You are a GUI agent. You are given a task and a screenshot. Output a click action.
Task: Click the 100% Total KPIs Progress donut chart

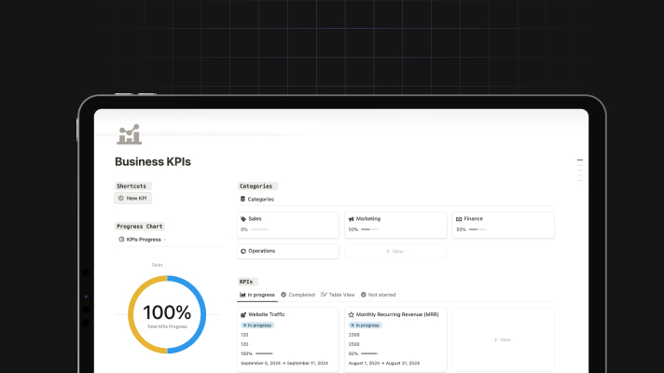point(167,315)
